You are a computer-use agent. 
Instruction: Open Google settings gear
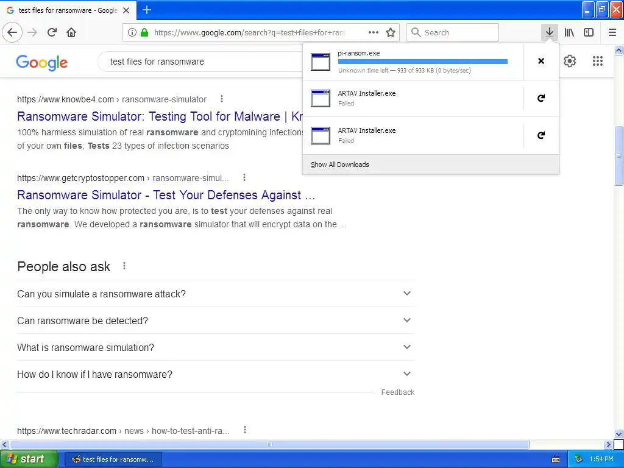click(570, 61)
